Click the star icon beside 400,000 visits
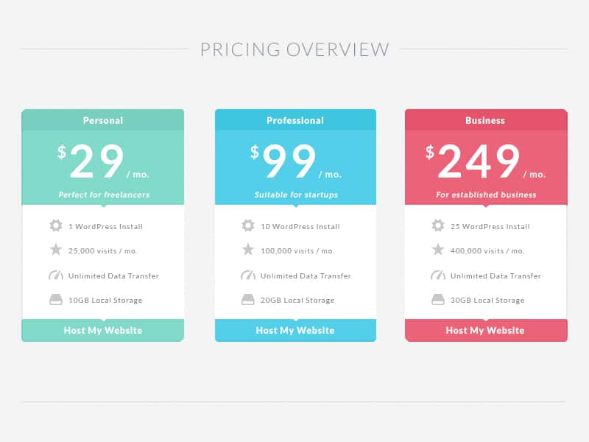This screenshot has height=442, width=589. (438, 250)
